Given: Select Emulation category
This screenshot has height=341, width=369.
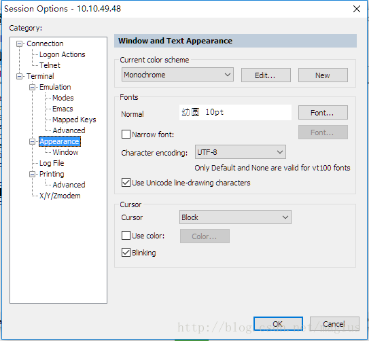Looking at the screenshot, I should (x=55, y=87).
